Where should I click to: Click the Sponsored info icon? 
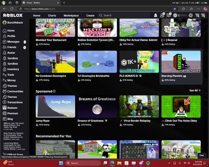[54, 91]
